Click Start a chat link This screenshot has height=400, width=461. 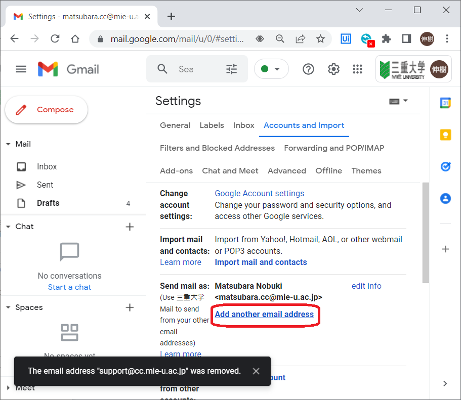69,287
